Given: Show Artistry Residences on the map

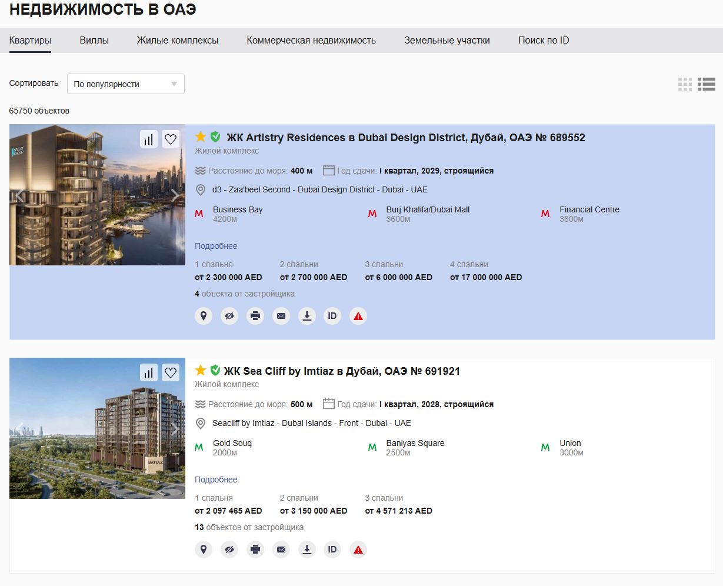Looking at the screenshot, I should 204,316.
